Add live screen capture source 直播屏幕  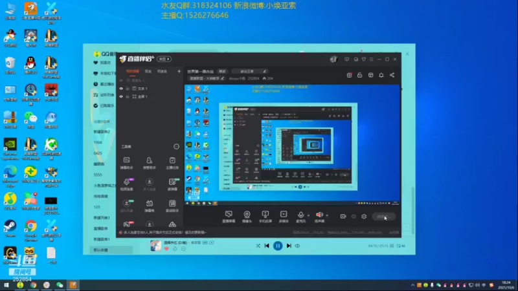(x=229, y=217)
